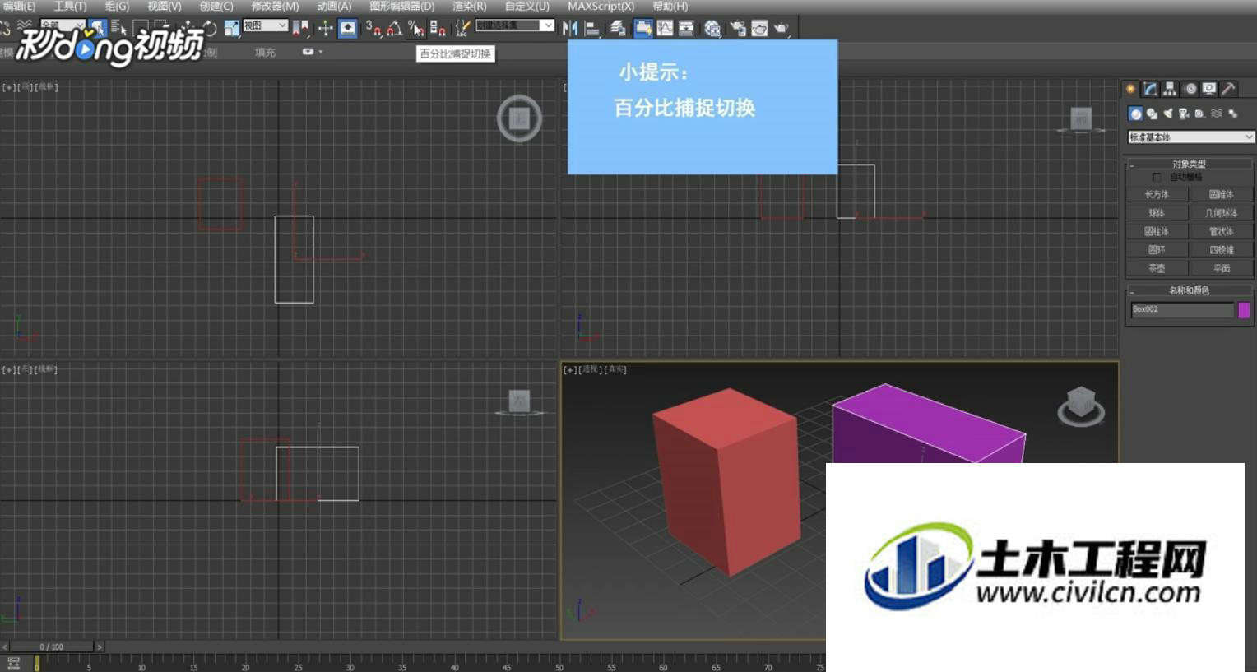Open the MAXScript(X) menu
Screen dimensions: 1257x672
(x=601, y=6)
